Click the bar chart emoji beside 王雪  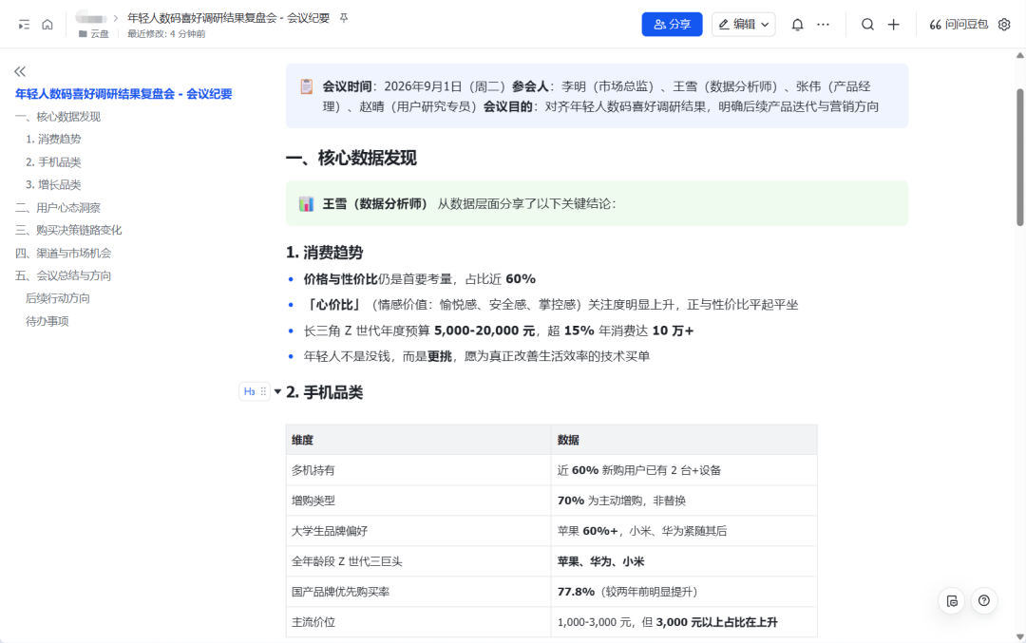coord(306,203)
